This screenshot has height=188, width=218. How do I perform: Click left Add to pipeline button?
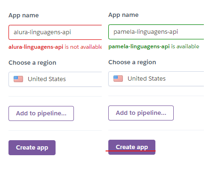41,113
